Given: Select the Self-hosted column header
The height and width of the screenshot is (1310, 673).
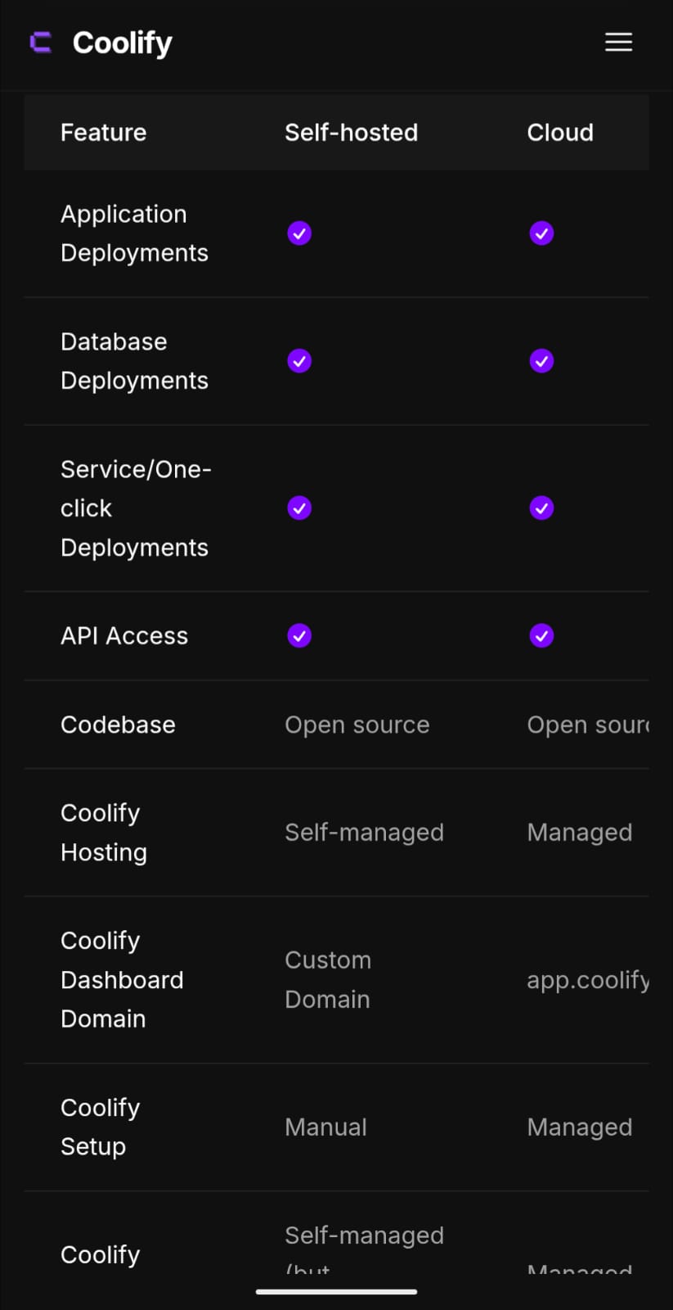Looking at the screenshot, I should point(351,133).
